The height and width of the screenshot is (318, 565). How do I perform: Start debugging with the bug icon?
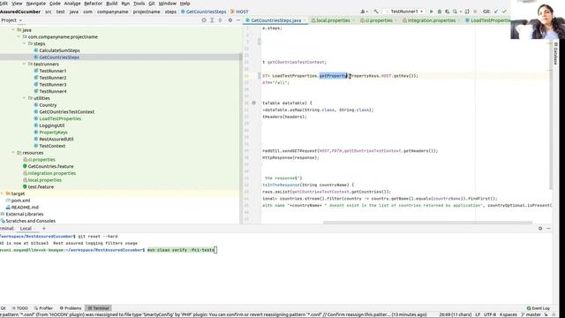click(x=440, y=11)
